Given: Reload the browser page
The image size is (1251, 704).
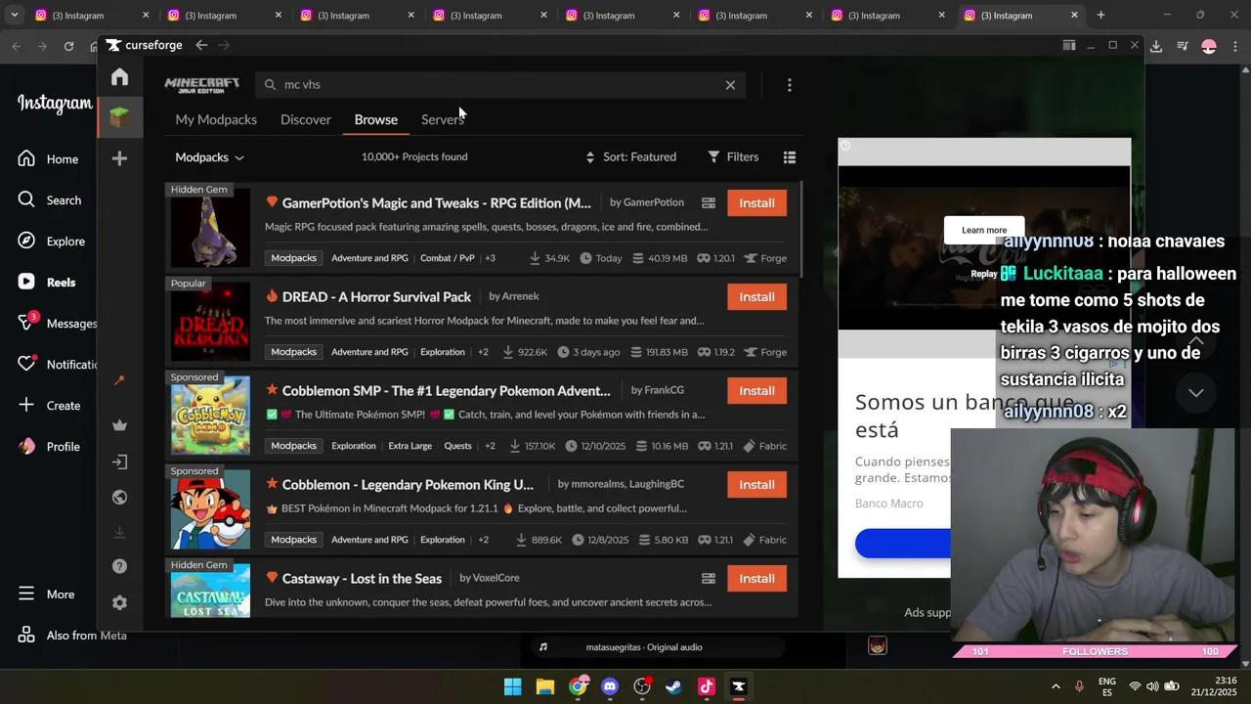Looking at the screenshot, I should pyautogui.click(x=68, y=46).
